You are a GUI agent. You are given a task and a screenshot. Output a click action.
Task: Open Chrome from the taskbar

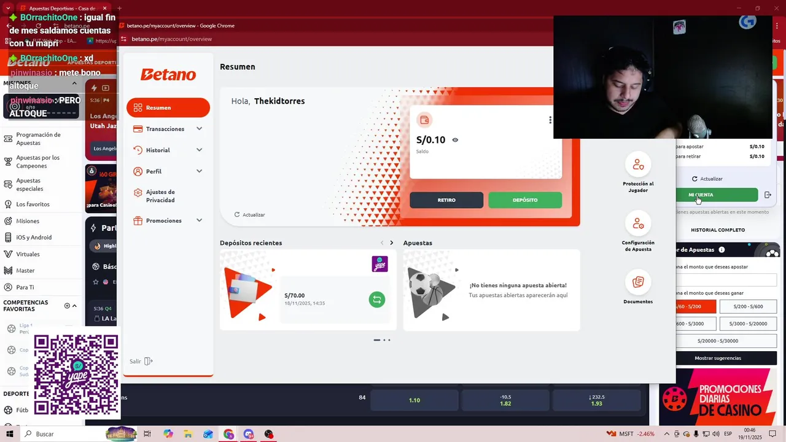tap(228, 434)
